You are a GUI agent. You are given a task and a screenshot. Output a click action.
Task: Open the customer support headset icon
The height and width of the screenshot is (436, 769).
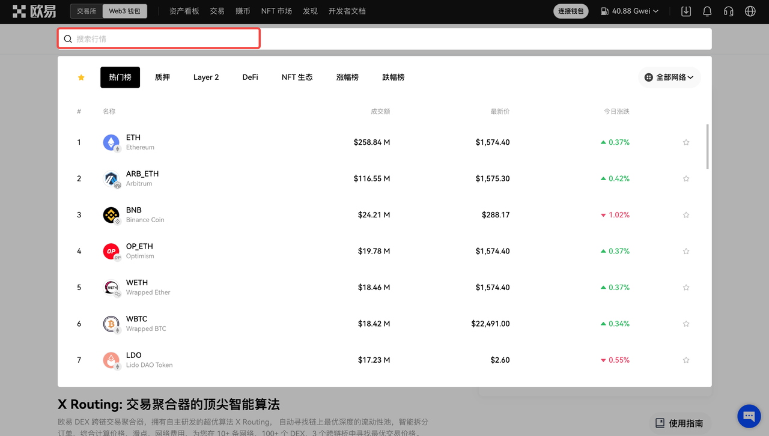729,11
